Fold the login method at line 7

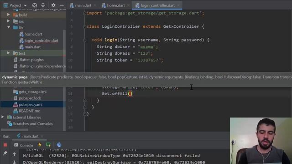click(85, 40)
